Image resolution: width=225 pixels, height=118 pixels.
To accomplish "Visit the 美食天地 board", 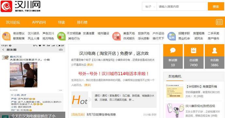I will pos(129,33).
